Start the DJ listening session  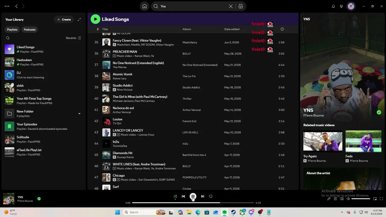(44, 75)
